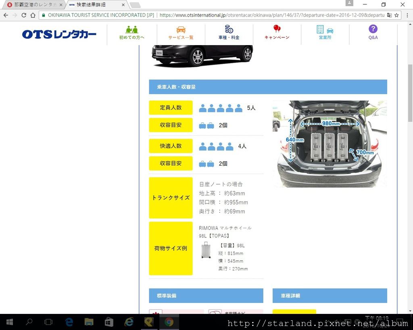Click the 快適人数 yellow label
This screenshot has width=413, height=330.
pyautogui.click(x=171, y=146)
